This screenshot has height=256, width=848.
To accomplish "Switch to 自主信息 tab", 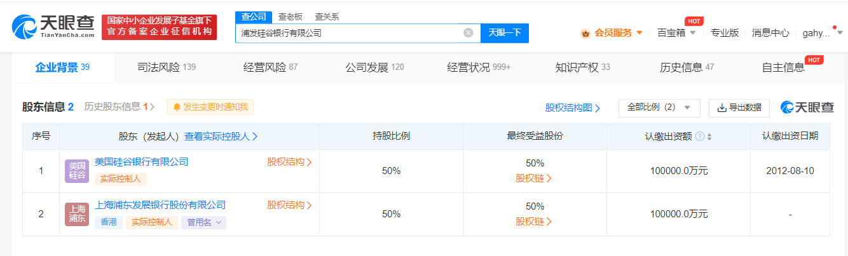I will tap(783, 67).
